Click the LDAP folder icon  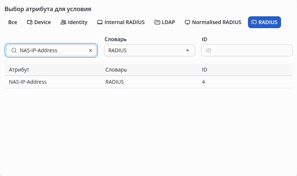tap(157, 22)
